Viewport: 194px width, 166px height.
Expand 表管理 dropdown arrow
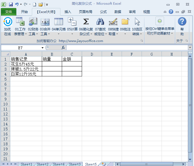point(26,34)
